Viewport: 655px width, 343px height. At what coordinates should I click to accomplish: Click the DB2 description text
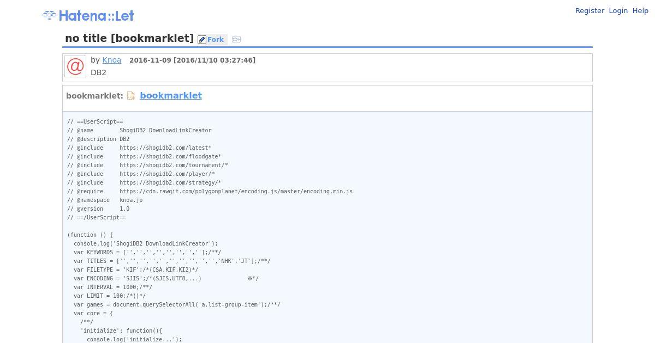coord(98,72)
